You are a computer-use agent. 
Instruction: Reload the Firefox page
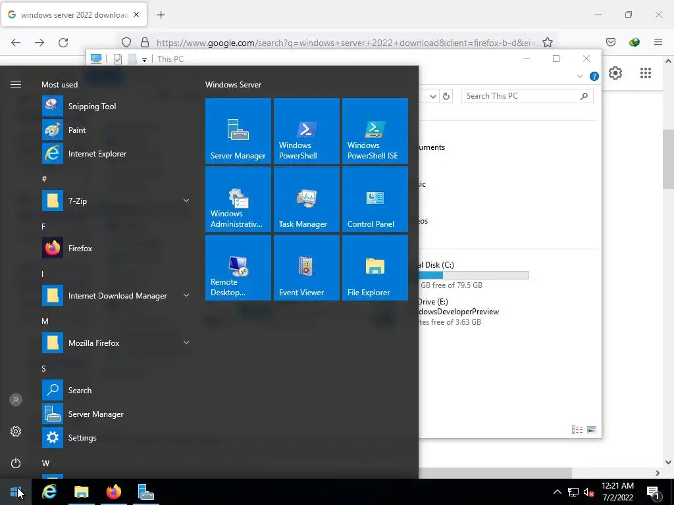[x=63, y=43]
